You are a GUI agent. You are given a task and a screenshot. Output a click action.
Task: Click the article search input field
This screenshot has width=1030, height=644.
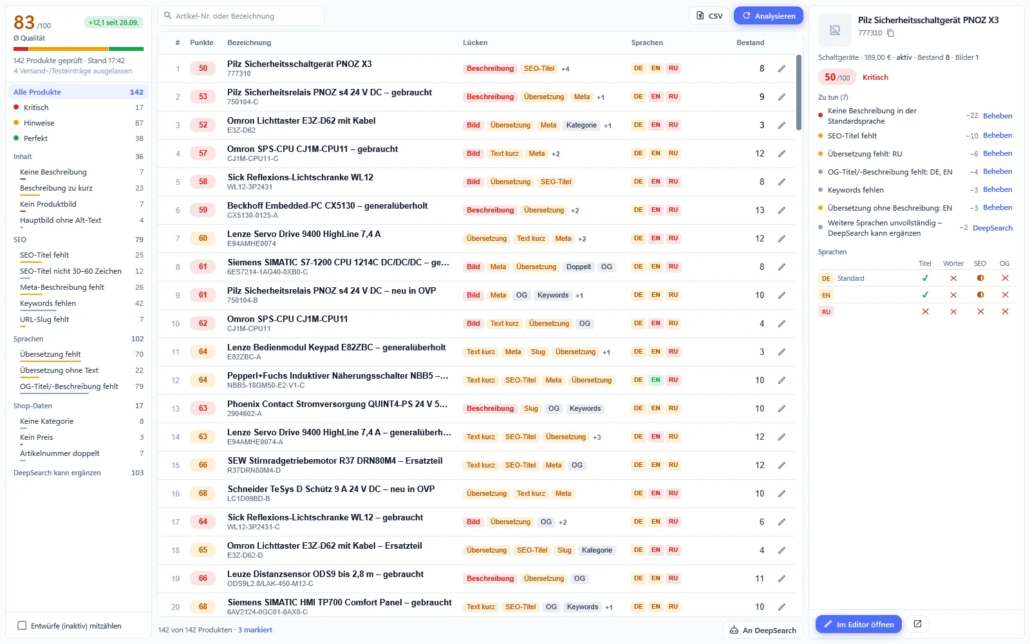[241, 15]
